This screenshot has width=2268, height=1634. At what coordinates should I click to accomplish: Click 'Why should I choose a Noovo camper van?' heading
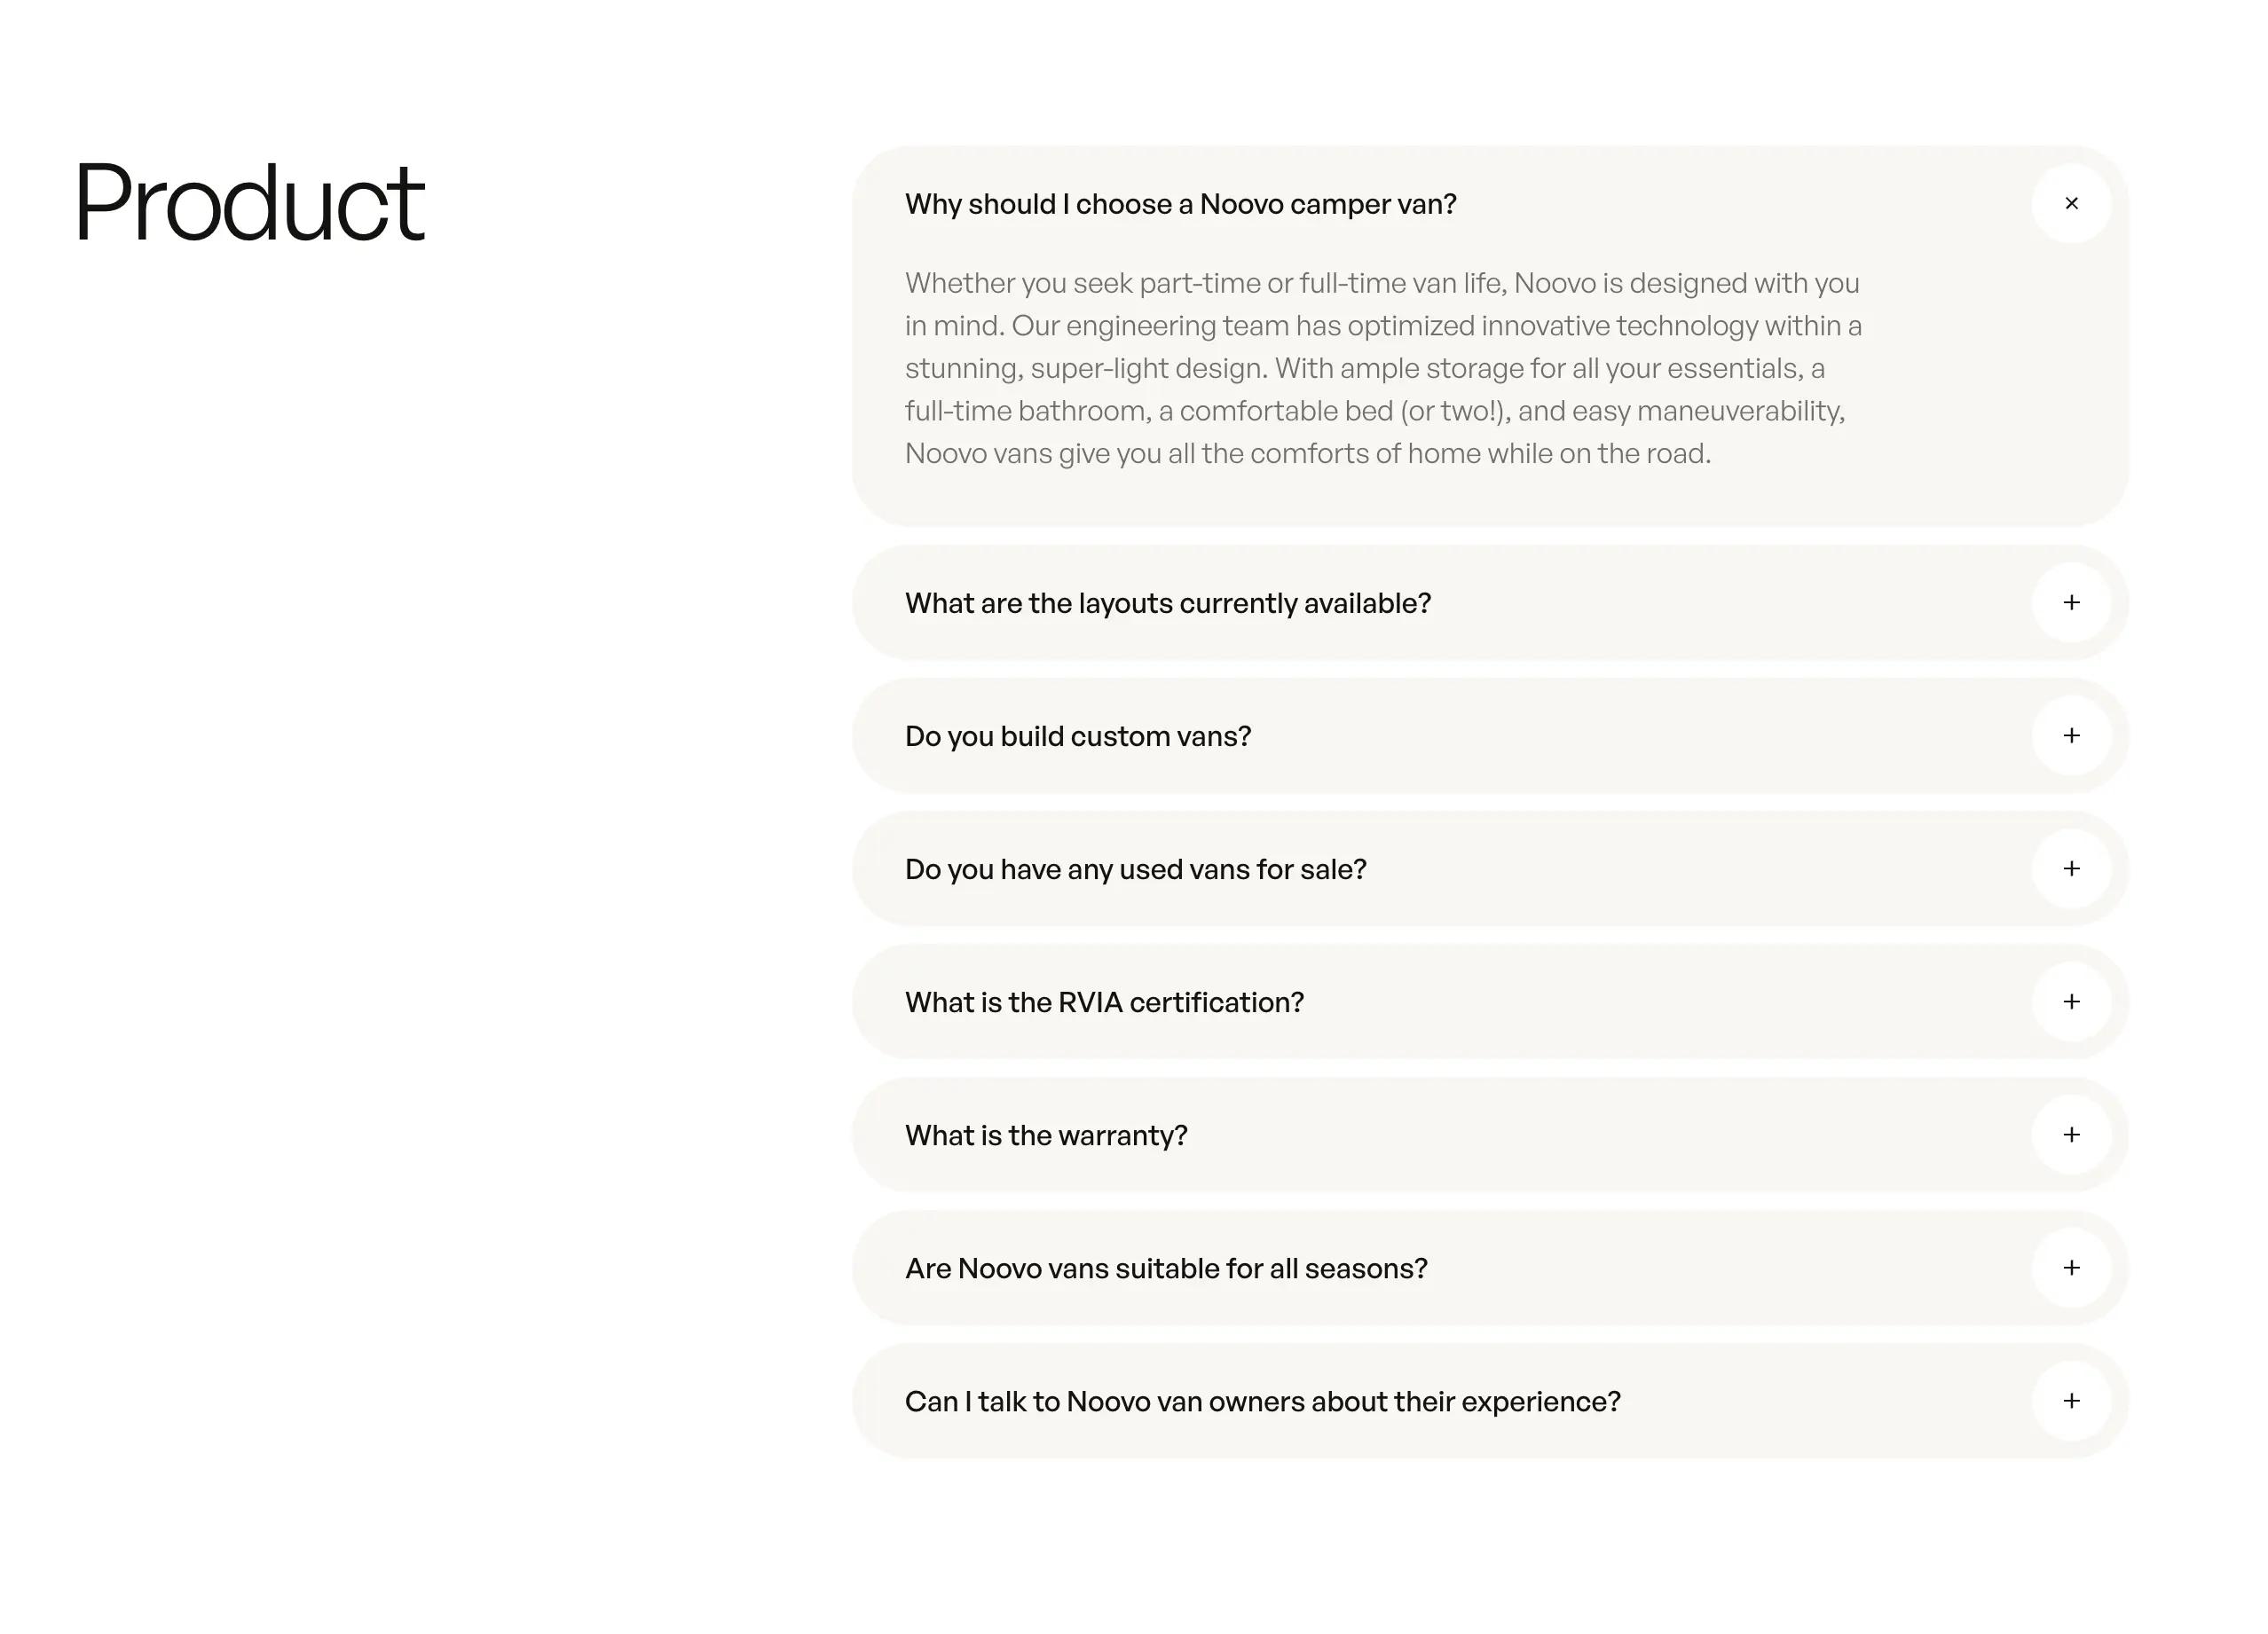coord(1180,204)
